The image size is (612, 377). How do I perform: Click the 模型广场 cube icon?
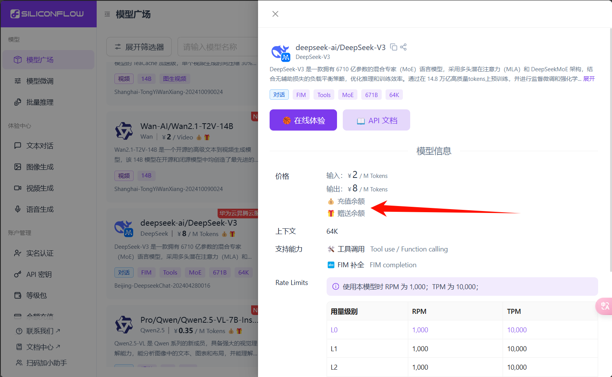18,60
